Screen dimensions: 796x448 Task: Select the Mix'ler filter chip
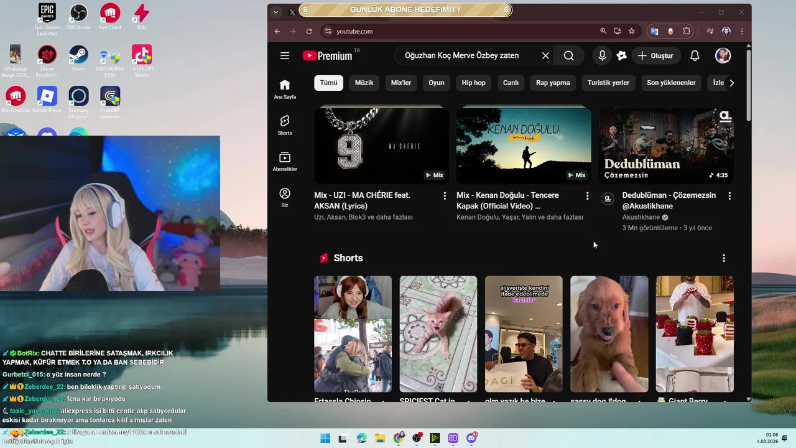[401, 83]
